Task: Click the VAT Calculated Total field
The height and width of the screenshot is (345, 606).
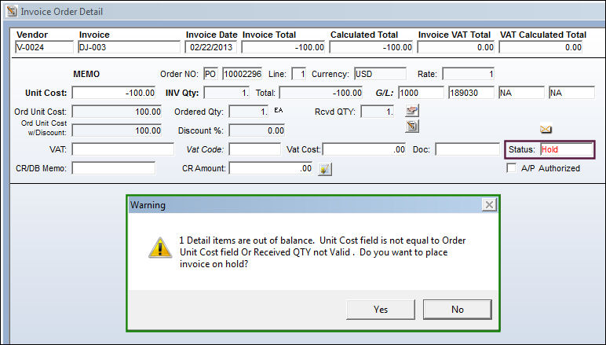Action: pyautogui.click(x=541, y=47)
